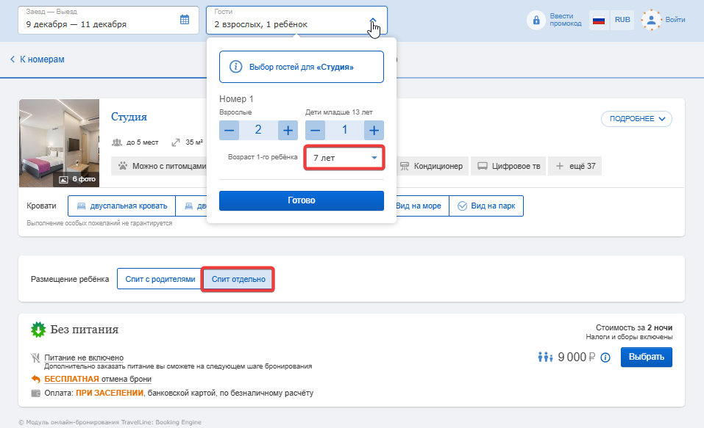
Task: Click the "Ввести промокод" link
Action: (x=565, y=20)
